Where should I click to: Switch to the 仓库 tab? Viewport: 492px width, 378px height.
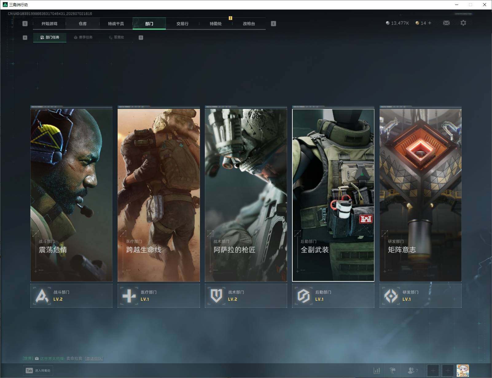(83, 24)
